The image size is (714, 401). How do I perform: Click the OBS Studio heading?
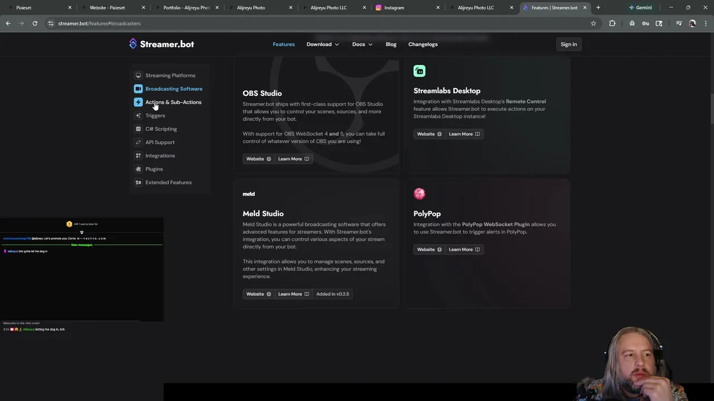[262, 93]
